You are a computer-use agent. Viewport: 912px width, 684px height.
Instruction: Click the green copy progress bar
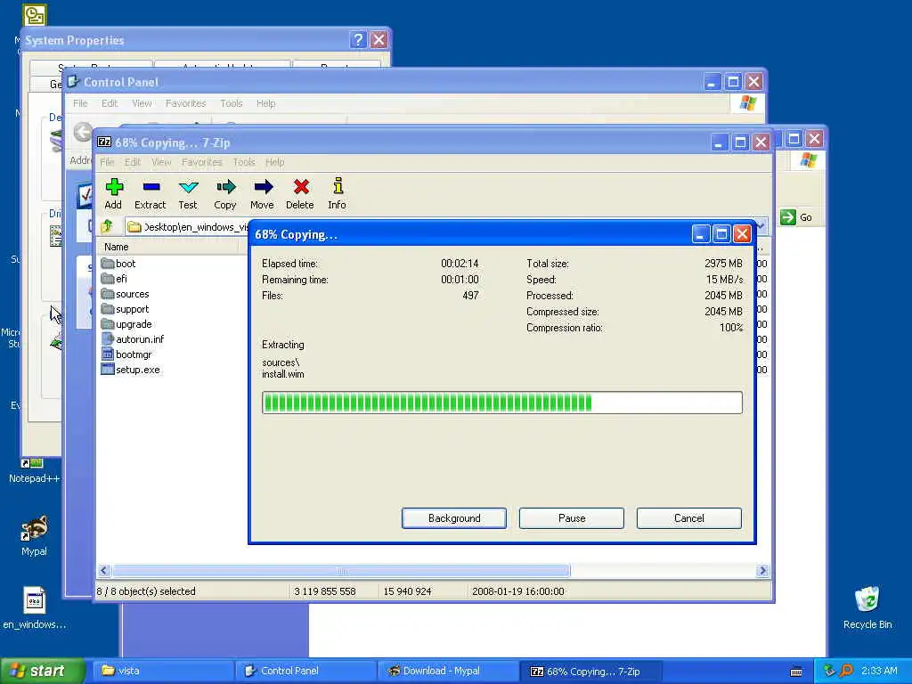pos(502,403)
